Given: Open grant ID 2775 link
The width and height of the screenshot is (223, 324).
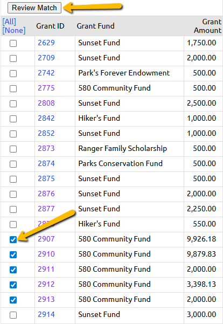Looking at the screenshot, I should (x=46, y=88).
